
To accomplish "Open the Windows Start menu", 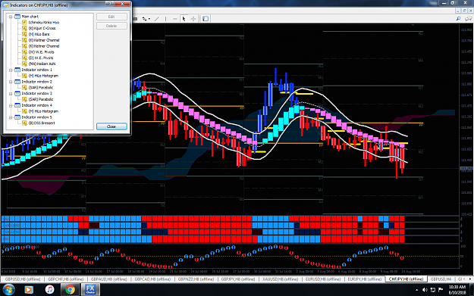I will (x=8, y=290).
